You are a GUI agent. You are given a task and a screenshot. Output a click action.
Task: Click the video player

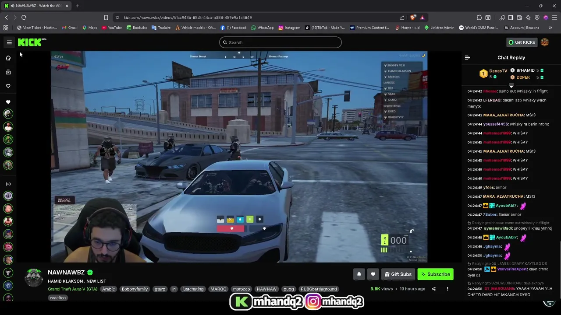[x=239, y=157]
